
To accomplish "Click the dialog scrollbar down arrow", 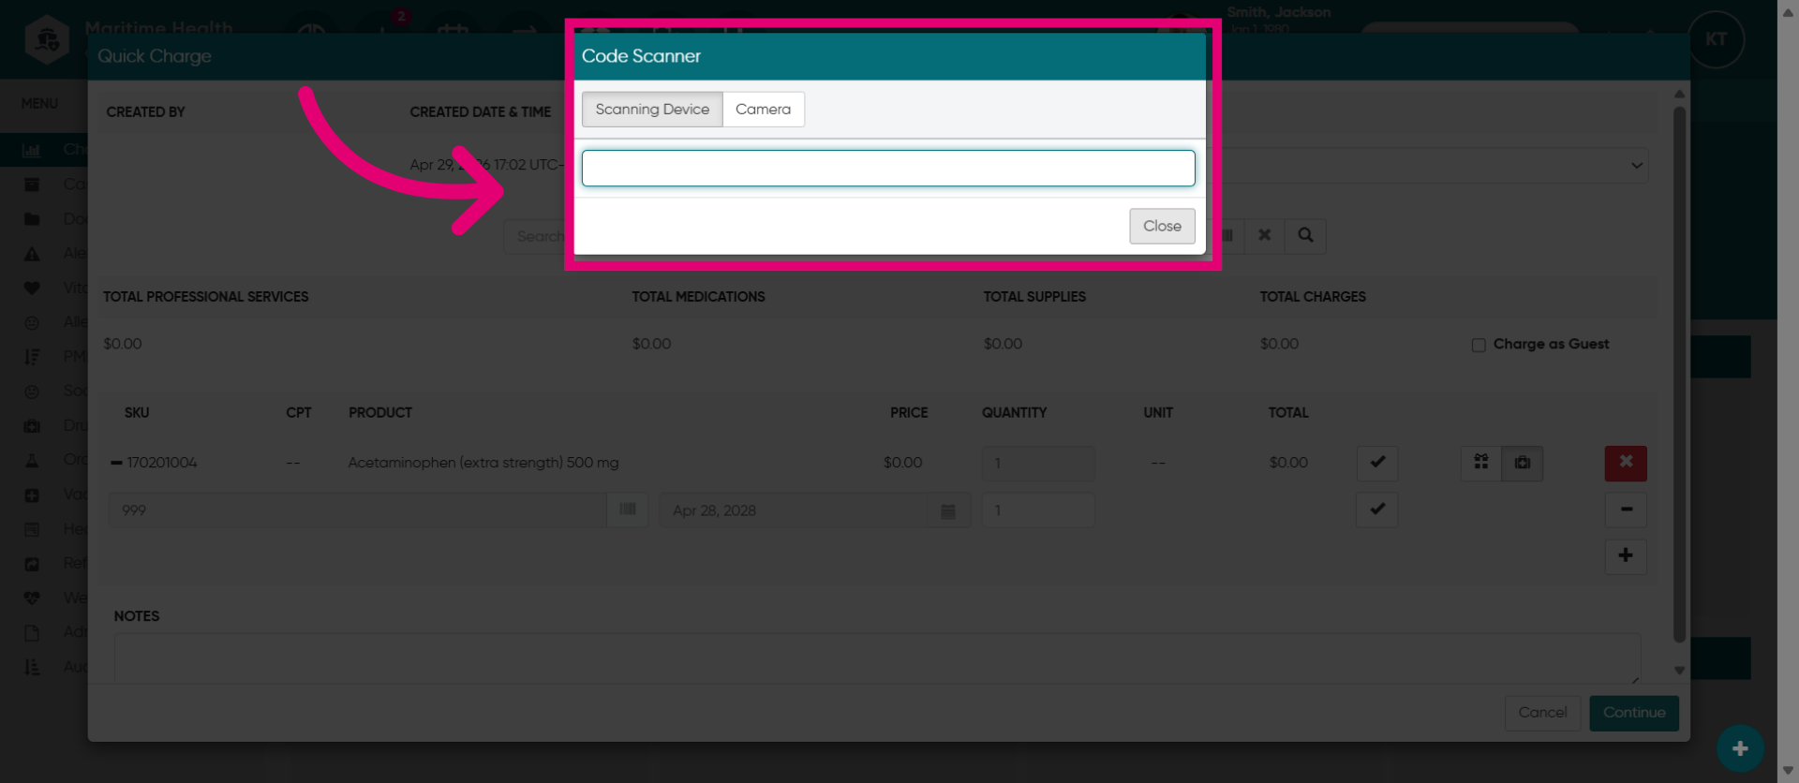I will coord(1679,671).
